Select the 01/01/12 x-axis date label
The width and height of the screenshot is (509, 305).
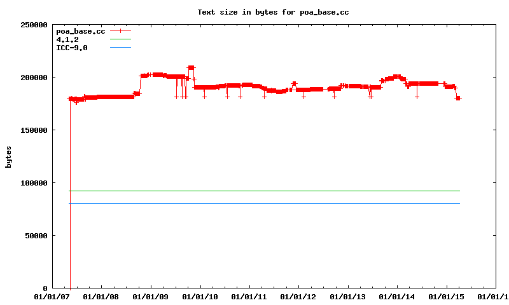[x=298, y=296]
